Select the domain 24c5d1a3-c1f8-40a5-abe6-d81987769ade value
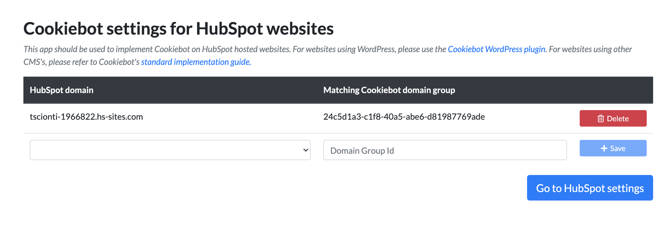The width and height of the screenshot is (668, 225). coord(404,116)
